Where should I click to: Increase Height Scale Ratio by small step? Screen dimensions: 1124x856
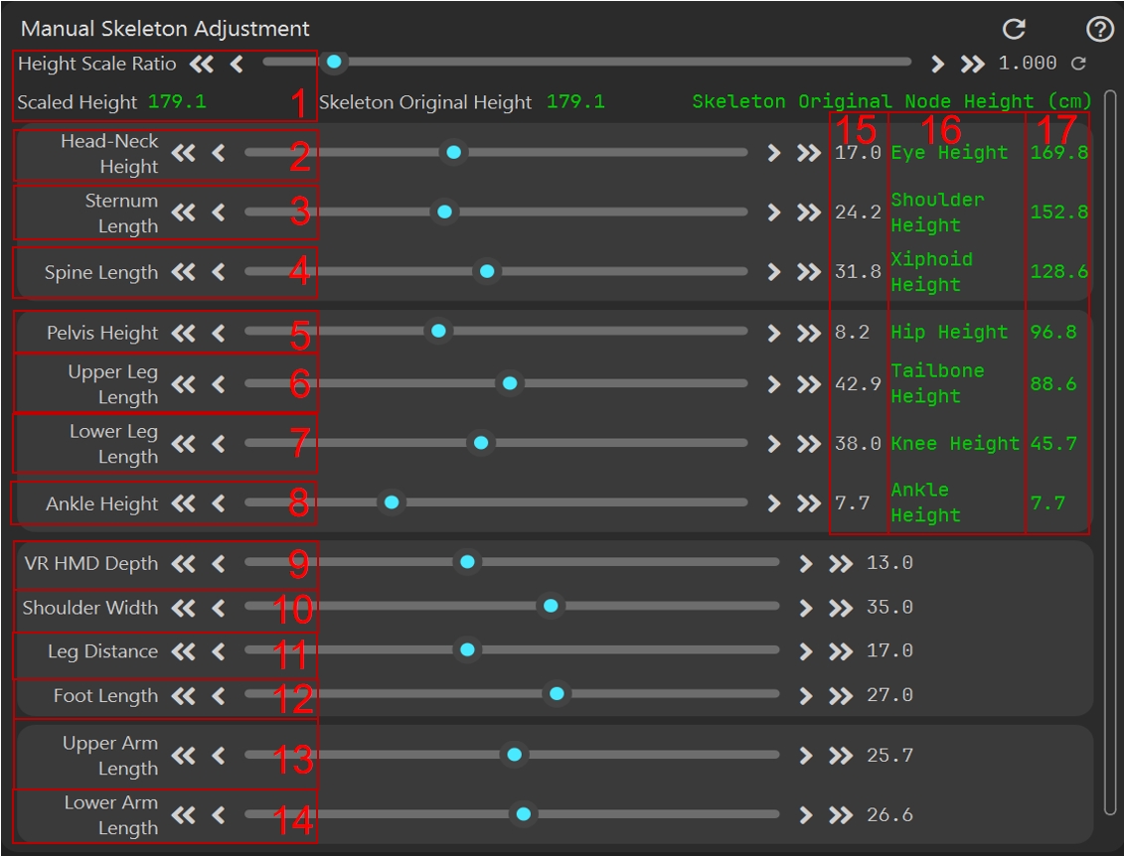click(937, 65)
